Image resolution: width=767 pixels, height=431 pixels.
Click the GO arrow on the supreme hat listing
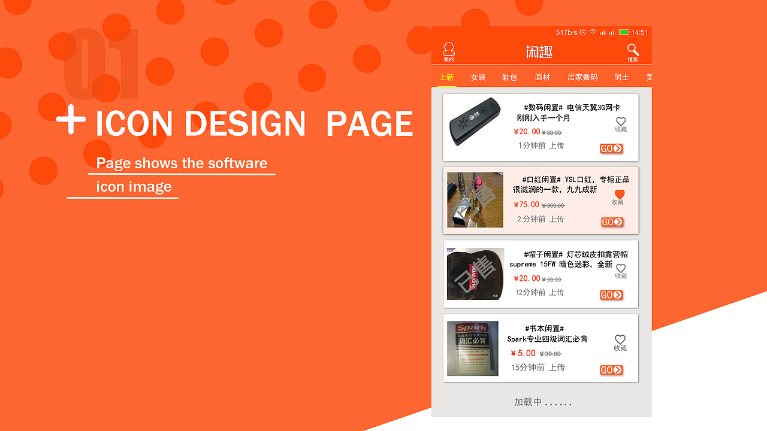[611, 295]
